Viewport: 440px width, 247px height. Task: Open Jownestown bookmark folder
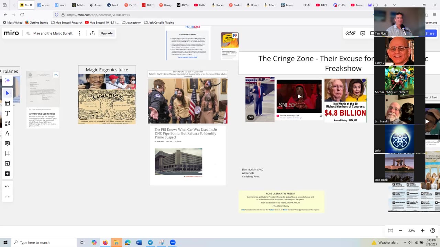click(132, 23)
